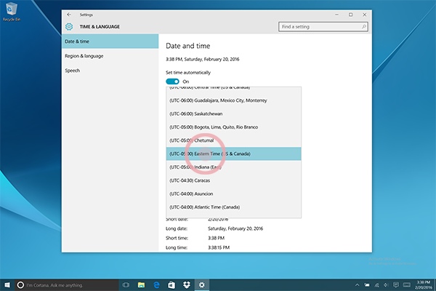
Task: Open Task View from the taskbar
Action: click(126, 285)
